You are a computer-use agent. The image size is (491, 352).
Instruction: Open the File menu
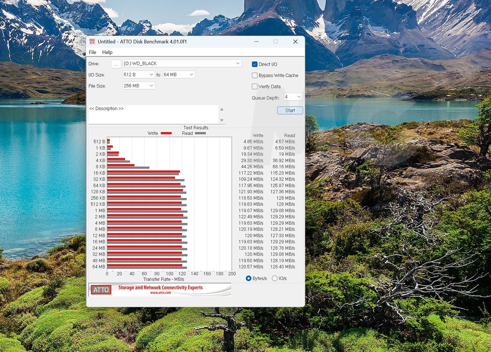[x=92, y=52]
